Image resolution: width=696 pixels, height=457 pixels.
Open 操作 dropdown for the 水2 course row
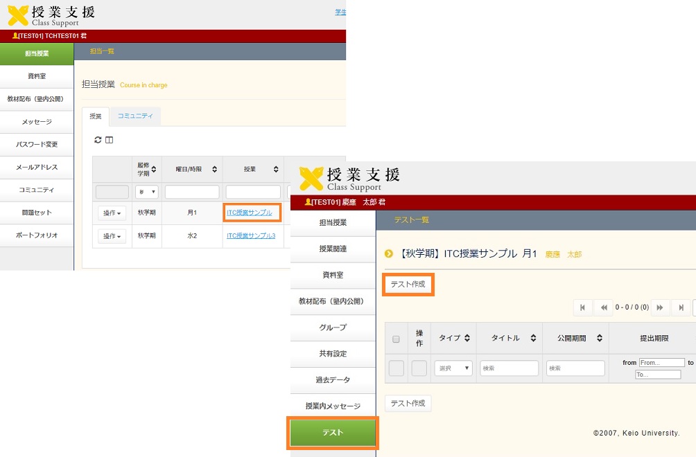112,237
